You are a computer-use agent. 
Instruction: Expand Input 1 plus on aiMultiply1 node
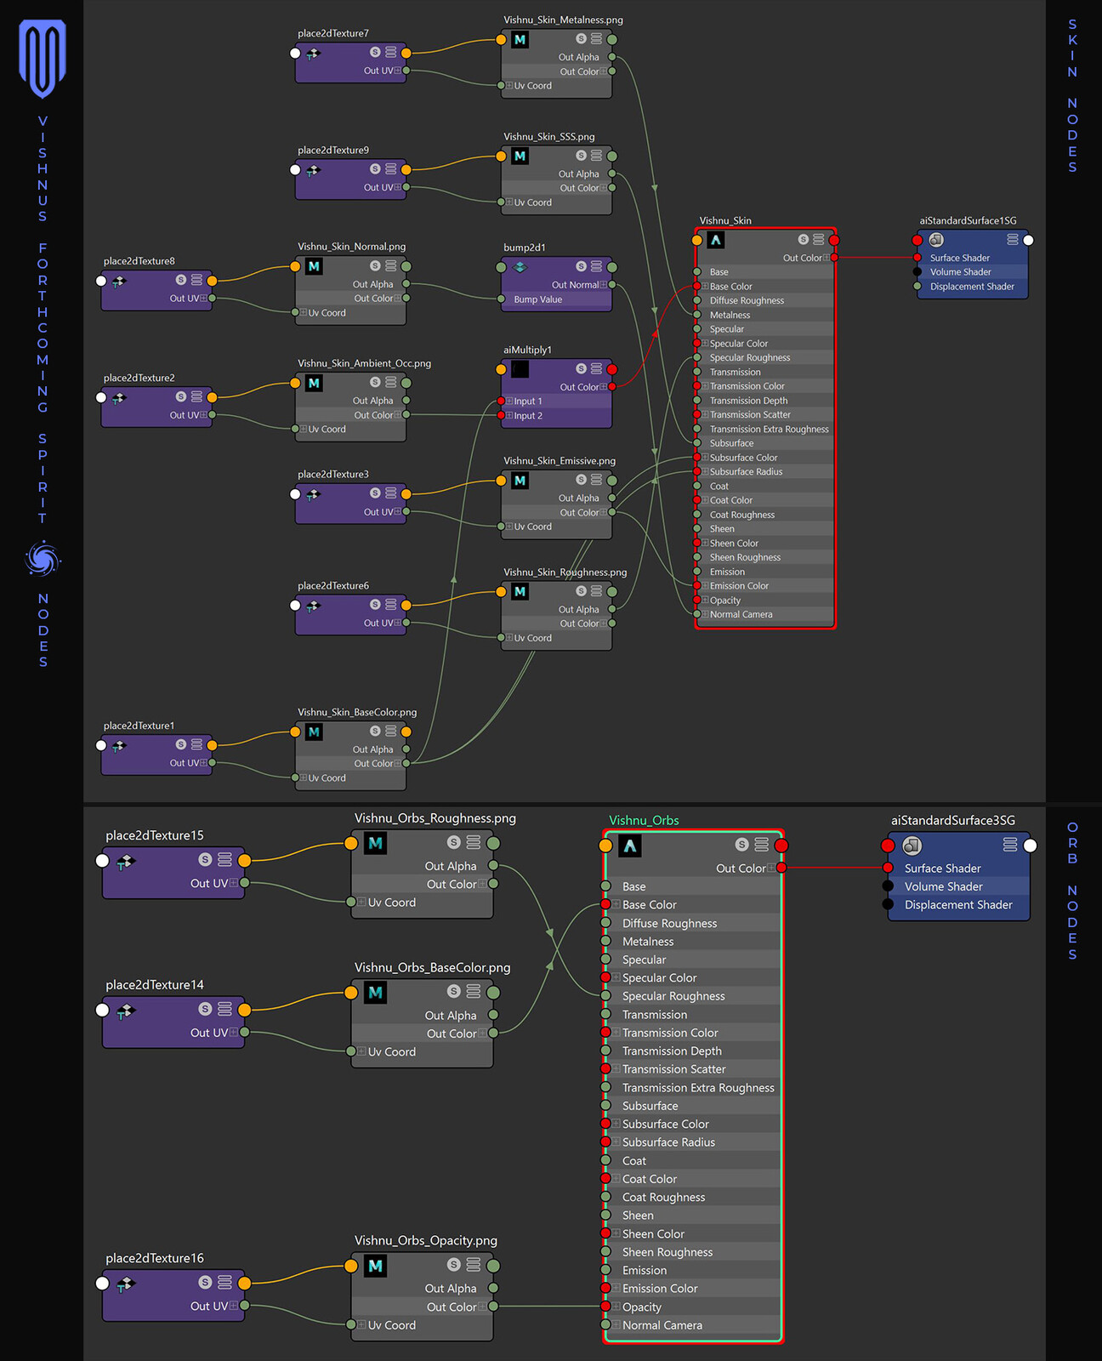(x=509, y=401)
